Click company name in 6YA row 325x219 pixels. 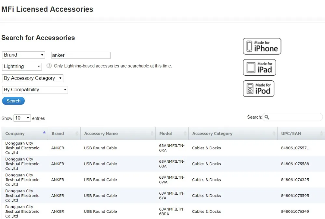coord(22,196)
